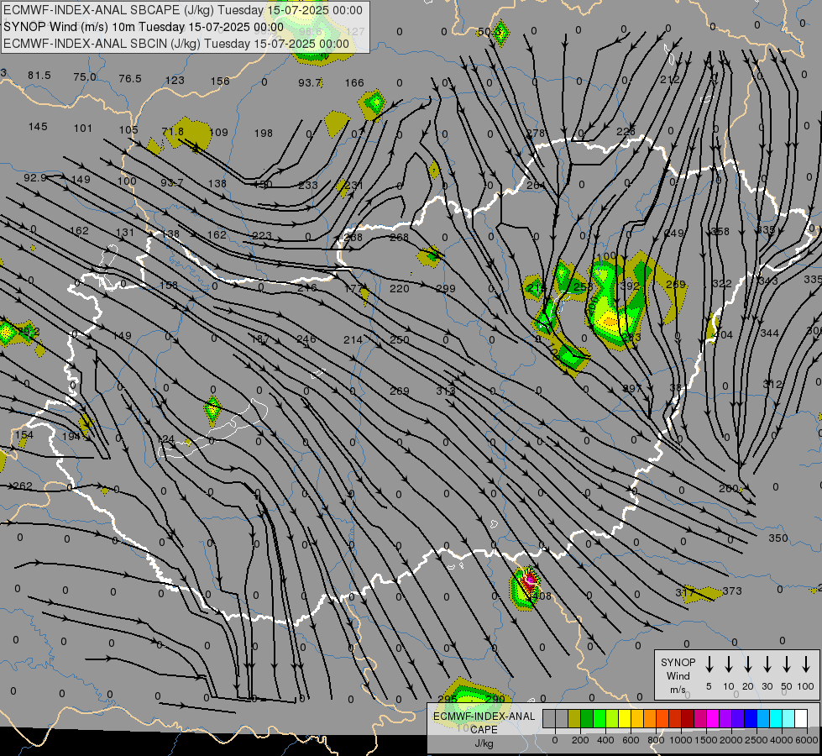Screen dimensions: 822x756
Task: Pick the red-orange swatch after 800 tick
Action: tap(662, 718)
